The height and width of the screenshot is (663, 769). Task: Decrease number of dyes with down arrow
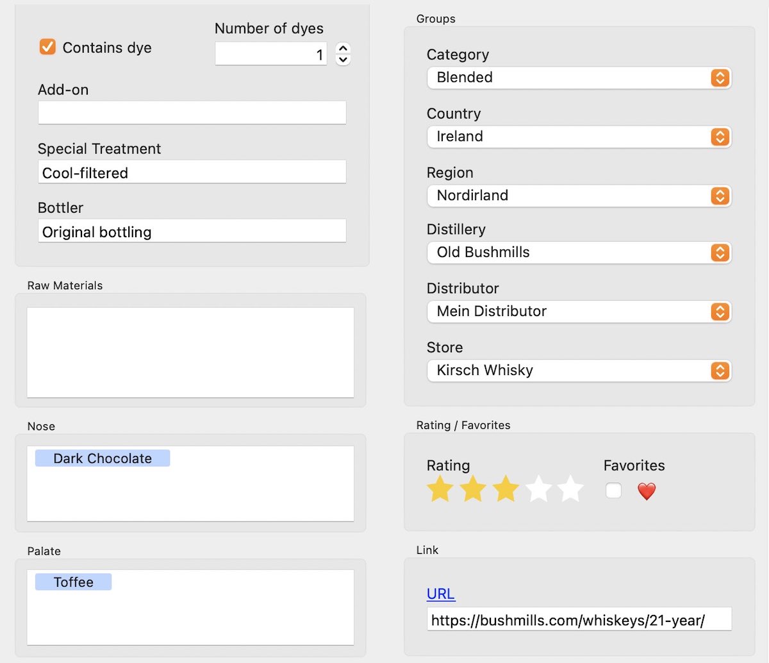coord(343,60)
